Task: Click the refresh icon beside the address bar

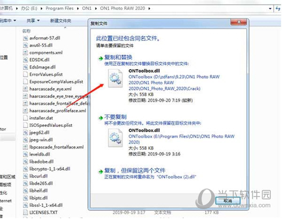Action: (278, 8)
